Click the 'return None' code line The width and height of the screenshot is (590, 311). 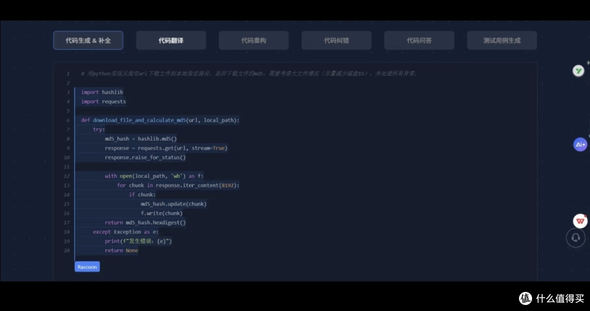121,250
